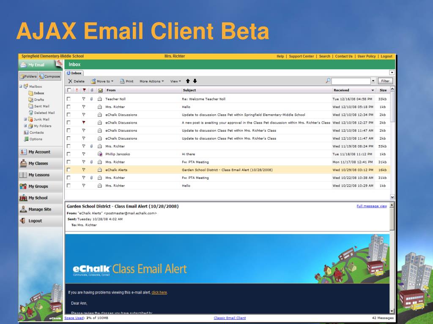433x324 pixels.
Task: Open the tab list dropdown right of Inbox tab
Action: (x=392, y=73)
